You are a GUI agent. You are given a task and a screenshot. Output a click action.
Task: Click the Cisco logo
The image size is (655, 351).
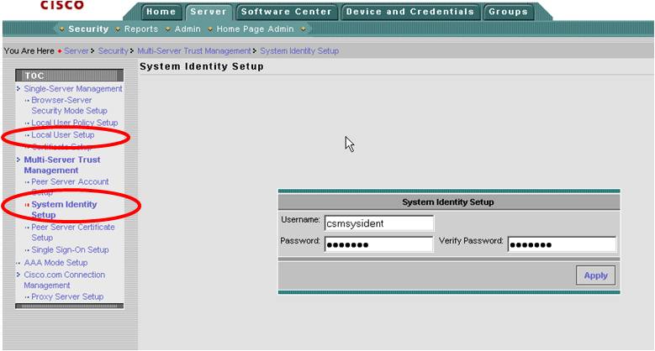pyautogui.click(x=62, y=4)
